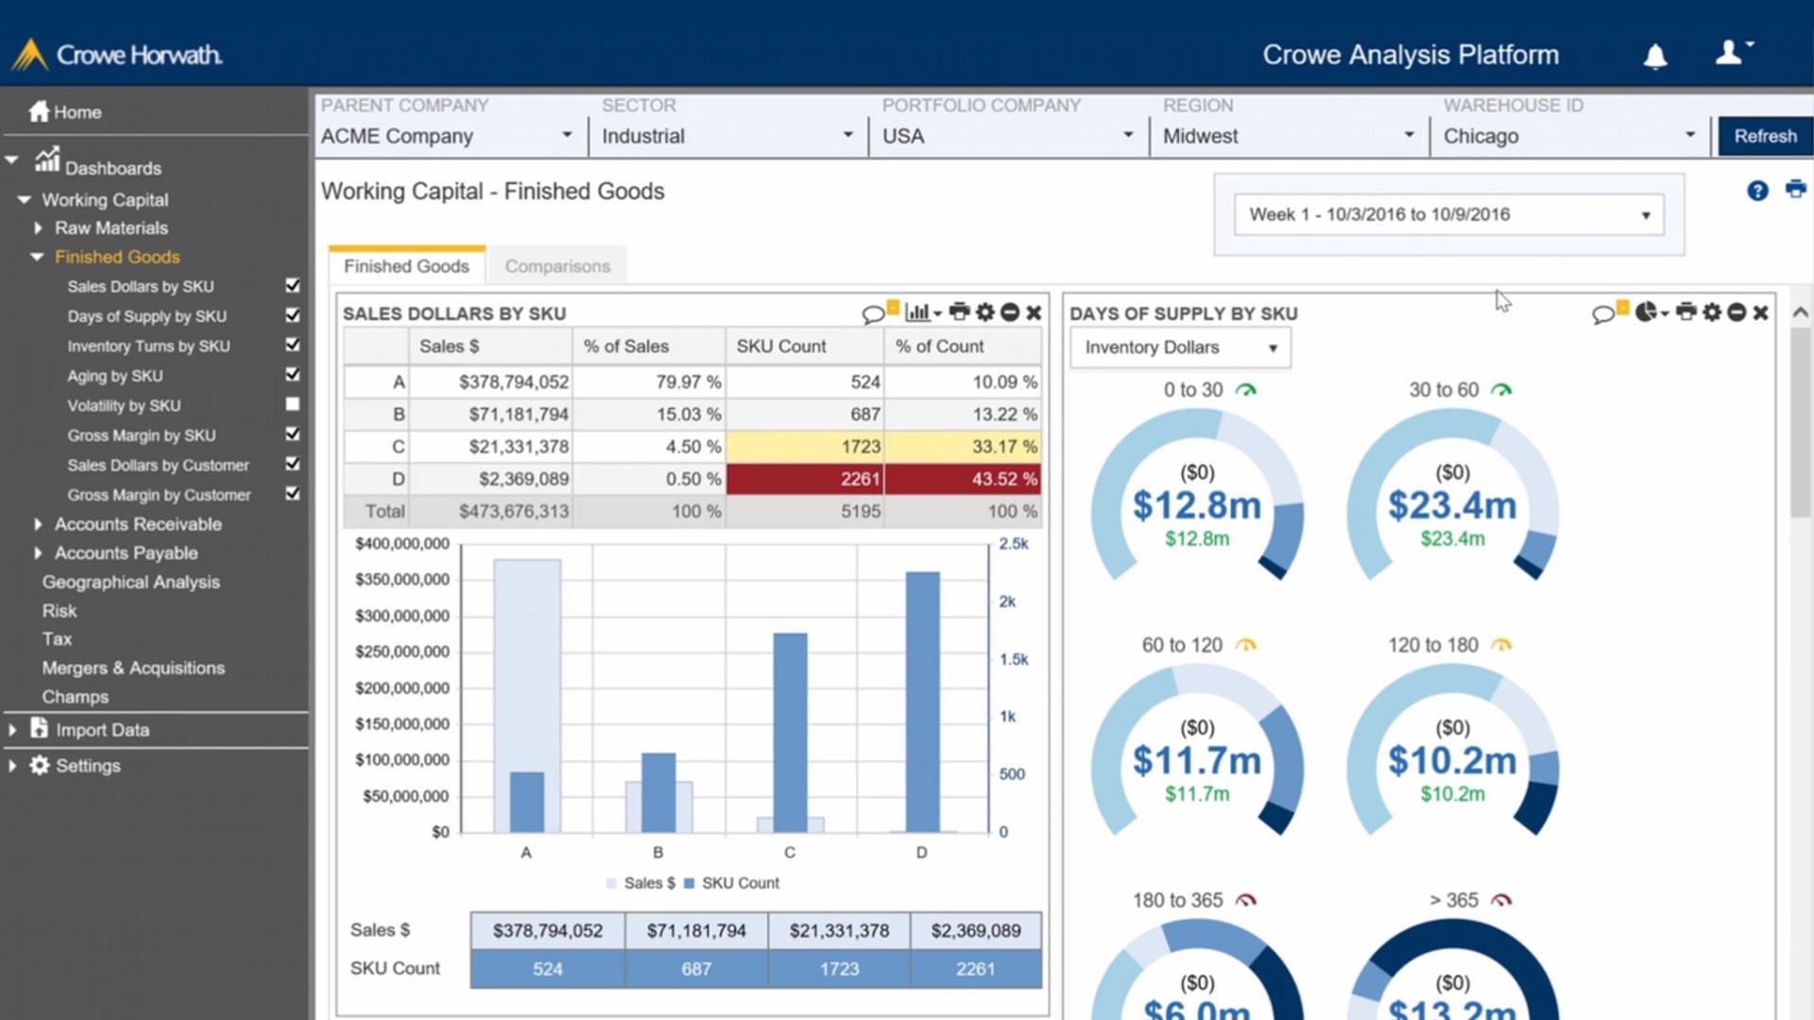Uncheck the Aging by SKU checkbox
The height and width of the screenshot is (1020, 1814).
[293, 375]
